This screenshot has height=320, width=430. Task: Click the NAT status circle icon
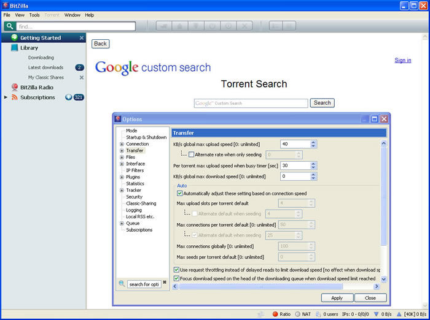coord(297,314)
